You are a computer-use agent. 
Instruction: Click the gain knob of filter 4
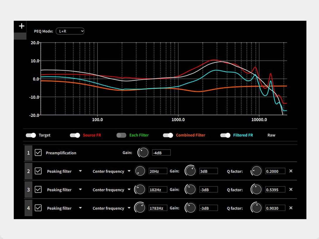(191, 208)
